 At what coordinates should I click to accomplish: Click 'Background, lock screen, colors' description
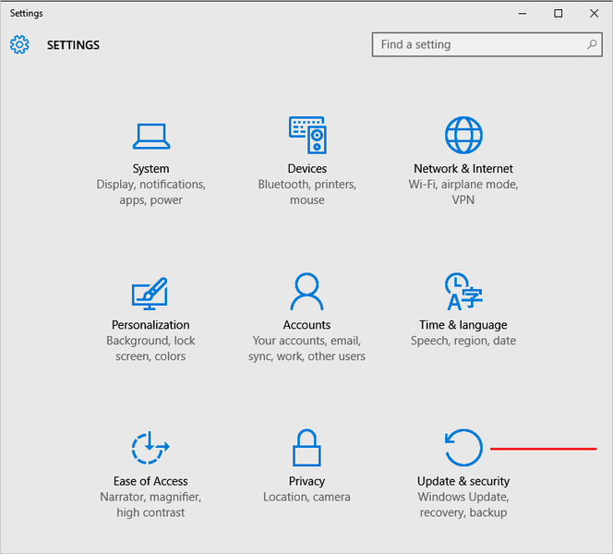pos(150,348)
